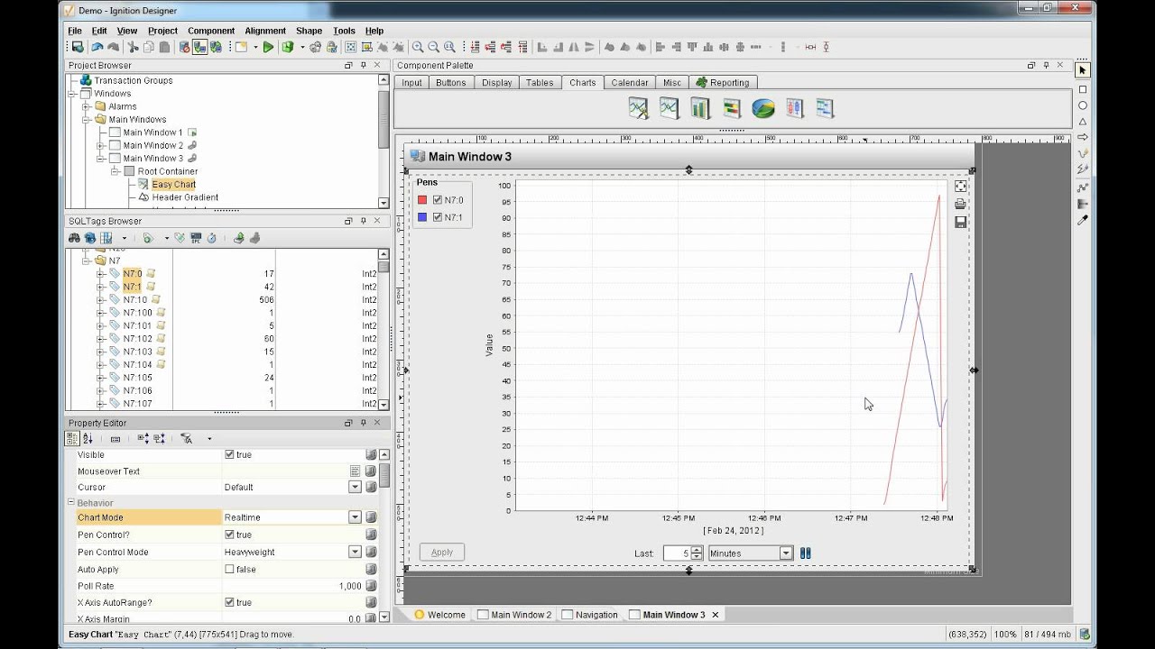This screenshot has width=1155, height=649.
Task: Open the Cursor Default dropdown
Action: pos(355,487)
